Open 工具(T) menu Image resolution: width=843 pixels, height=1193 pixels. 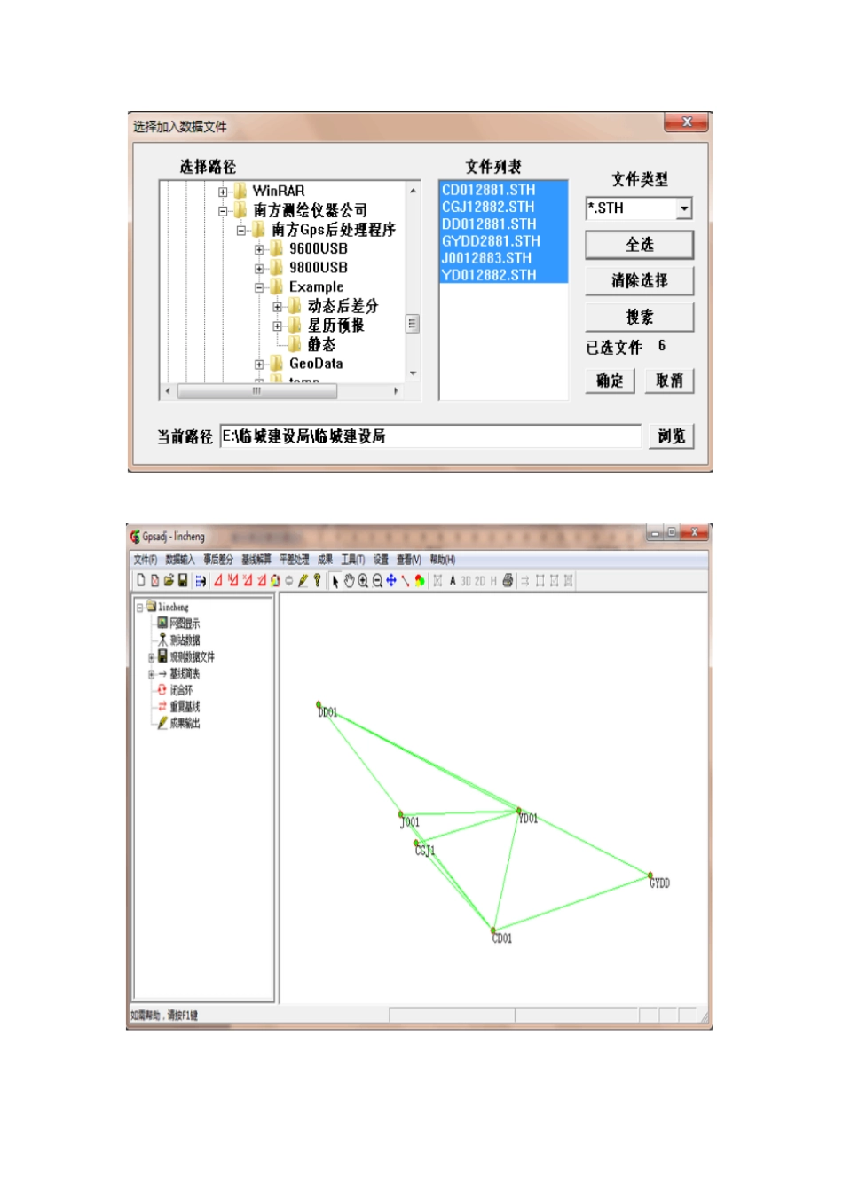pos(353,560)
